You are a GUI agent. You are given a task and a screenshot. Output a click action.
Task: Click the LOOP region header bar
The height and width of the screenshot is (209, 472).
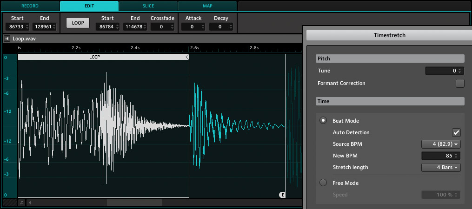(x=103, y=57)
